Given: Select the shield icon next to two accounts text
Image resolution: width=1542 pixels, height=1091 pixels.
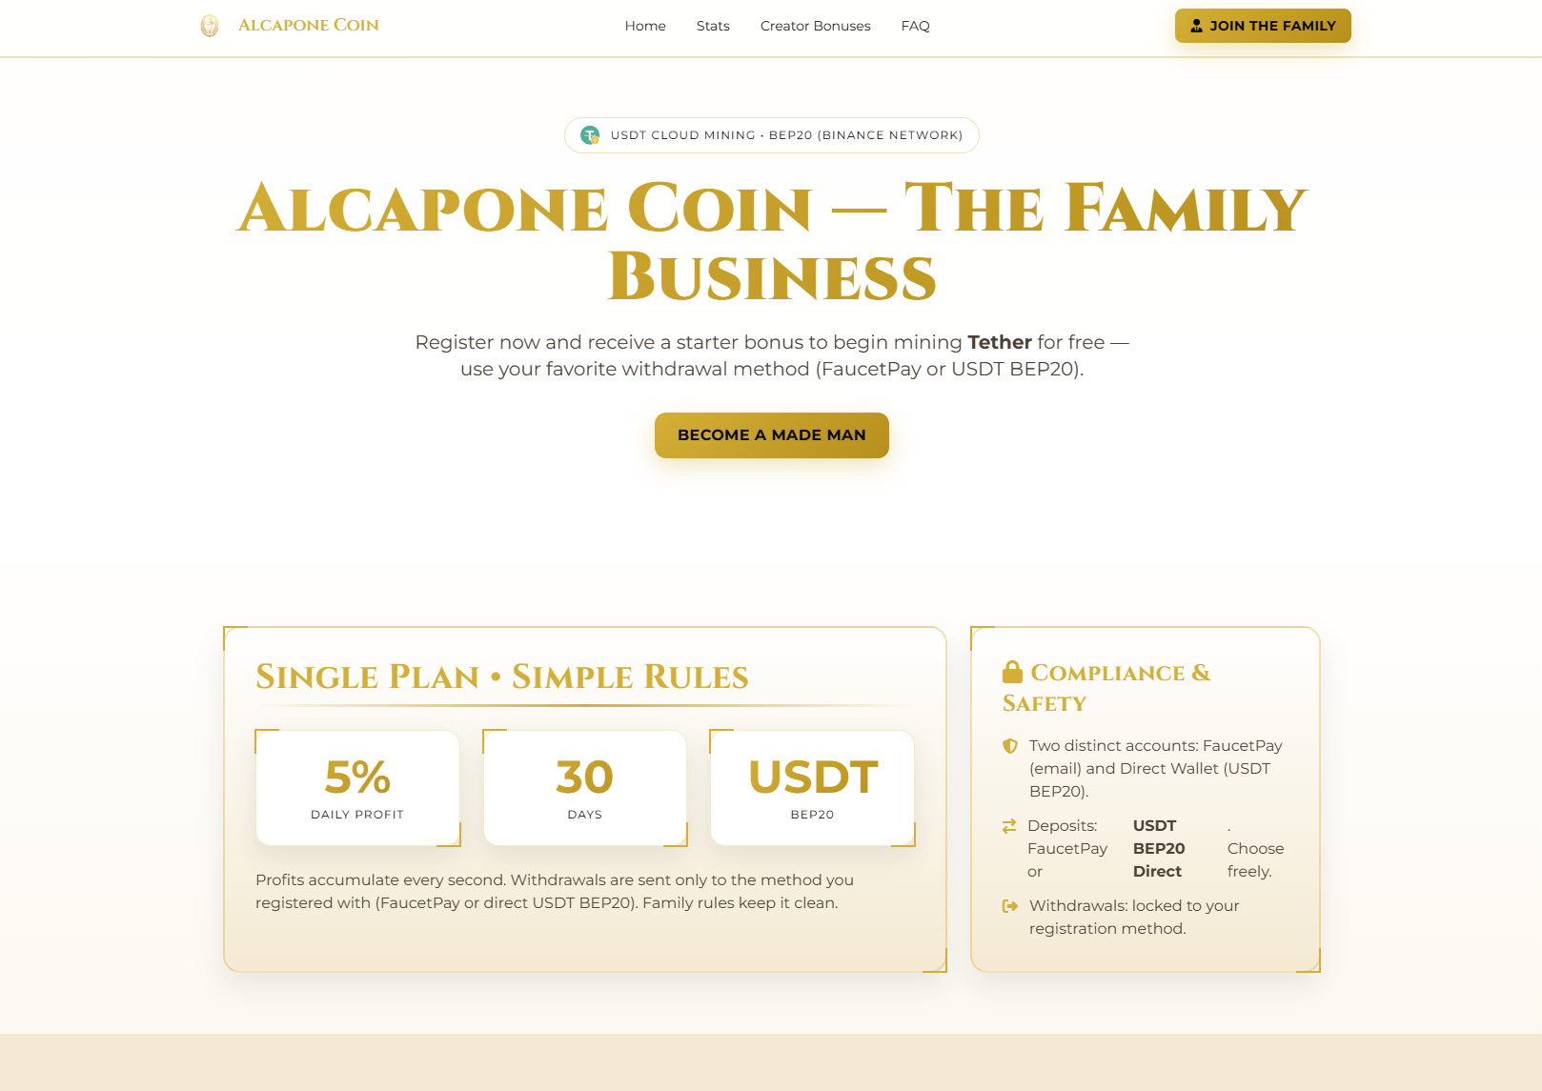Looking at the screenshot, I should coord(1011,746).
